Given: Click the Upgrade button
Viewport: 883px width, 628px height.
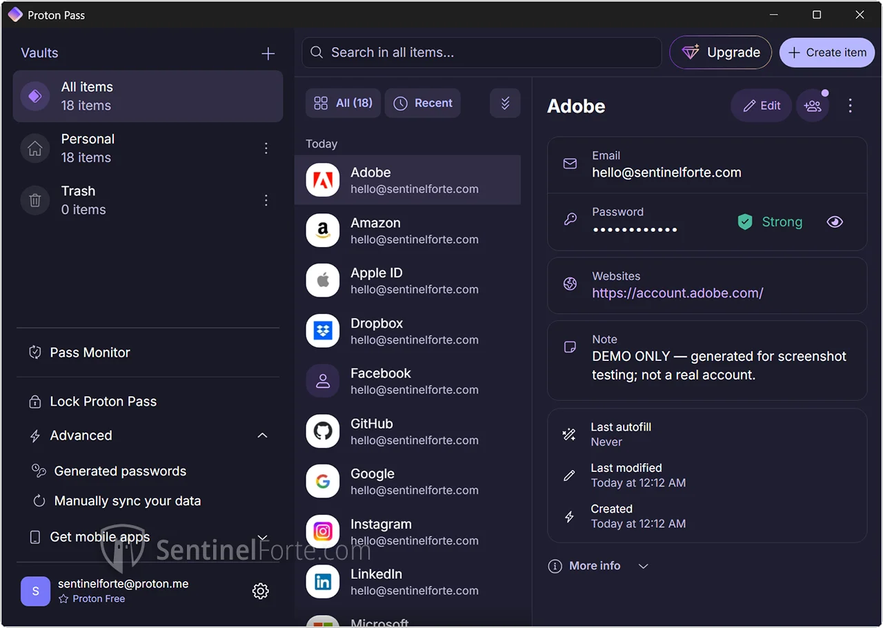Looking at the screenshot, I should point(720,52).
